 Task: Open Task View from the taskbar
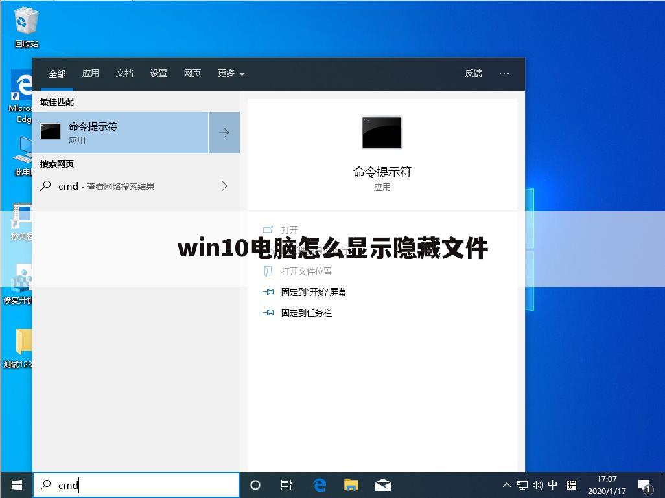286,484
